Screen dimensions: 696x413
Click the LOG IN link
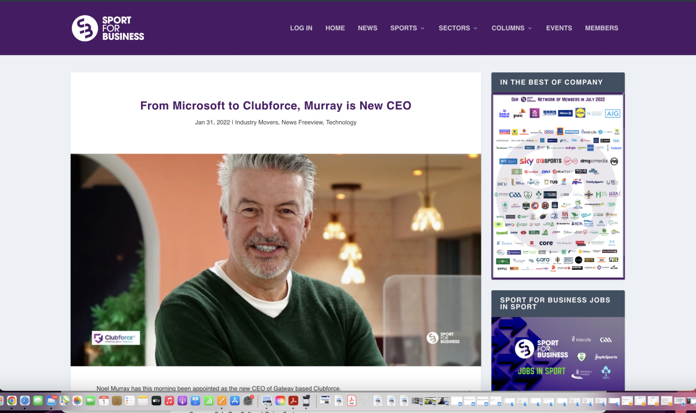[x=301, y=28]
